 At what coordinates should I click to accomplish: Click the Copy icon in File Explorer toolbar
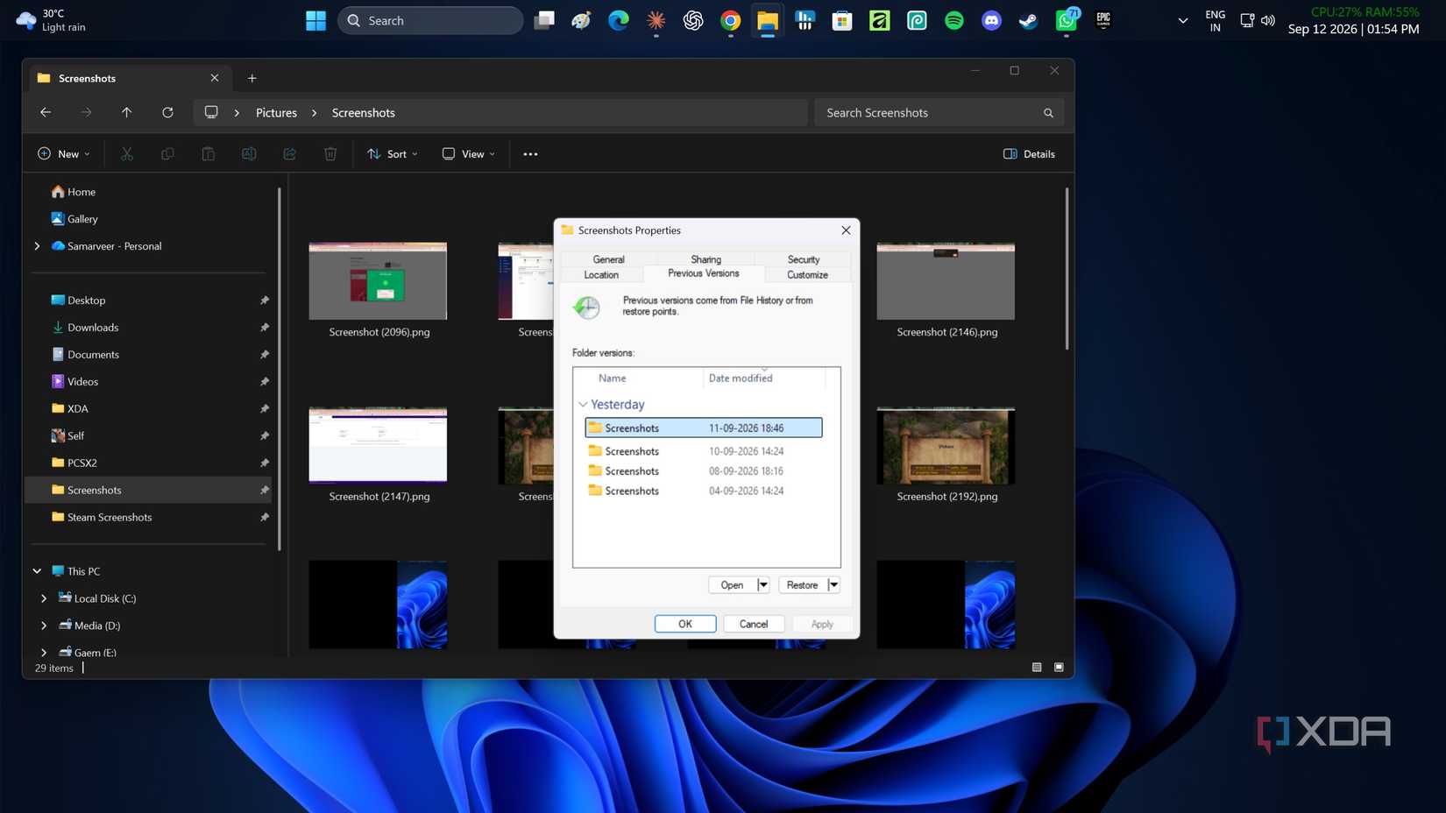[x=167, y=153]
